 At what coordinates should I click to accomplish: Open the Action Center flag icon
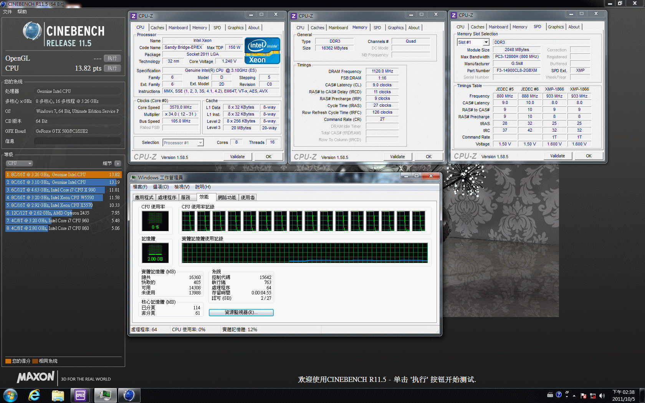pyautogui.click(x=584, y=396)
